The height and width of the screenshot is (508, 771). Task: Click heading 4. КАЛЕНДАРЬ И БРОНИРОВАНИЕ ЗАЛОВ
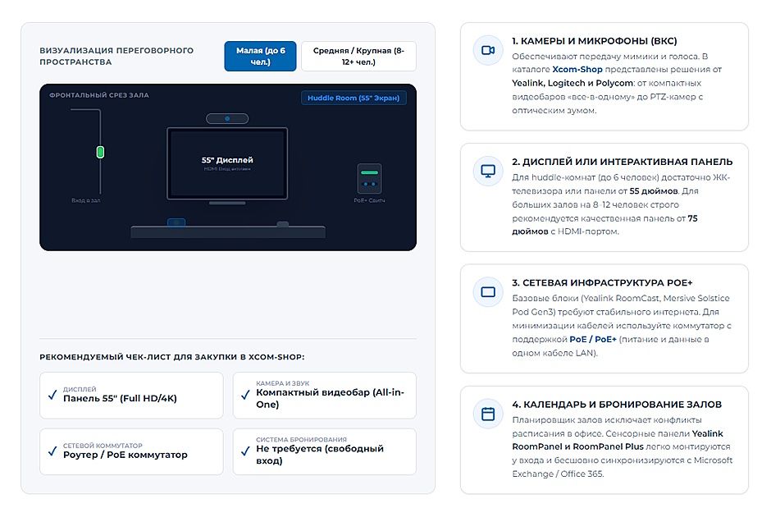[617, 405]
